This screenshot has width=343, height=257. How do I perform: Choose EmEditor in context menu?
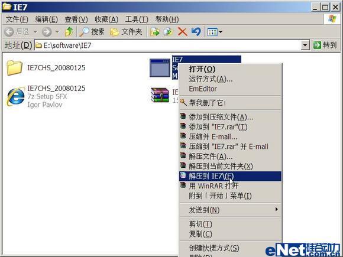tap(230, 89)
